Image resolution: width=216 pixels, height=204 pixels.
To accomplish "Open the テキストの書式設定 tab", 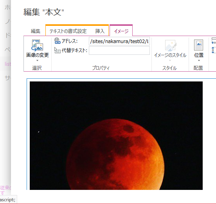I will (68, 31).
